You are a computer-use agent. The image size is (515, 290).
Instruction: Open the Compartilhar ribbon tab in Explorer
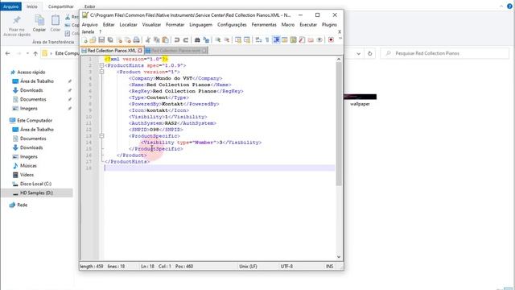click(61, 6)
